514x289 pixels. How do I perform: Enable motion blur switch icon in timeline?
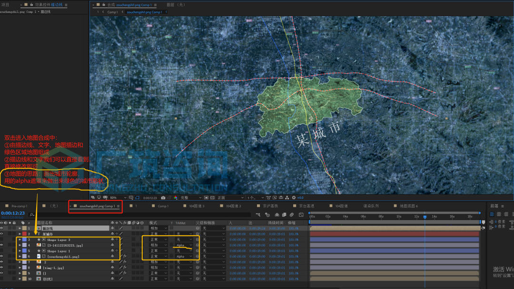click(291, 215)
